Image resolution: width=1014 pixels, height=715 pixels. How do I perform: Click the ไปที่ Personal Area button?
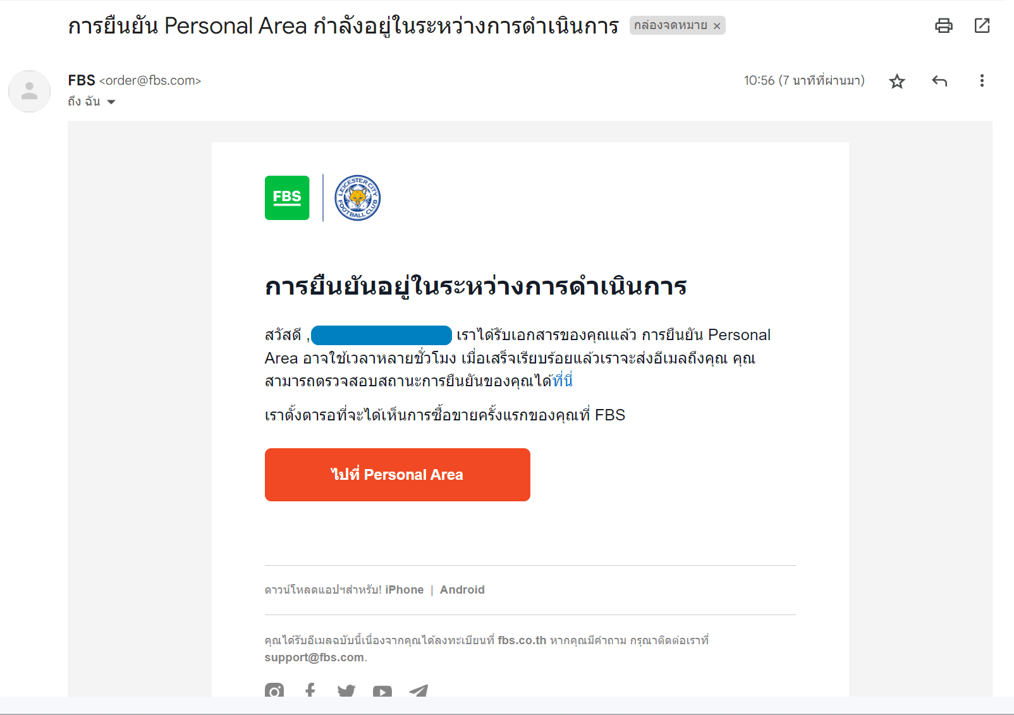point(397,475)
